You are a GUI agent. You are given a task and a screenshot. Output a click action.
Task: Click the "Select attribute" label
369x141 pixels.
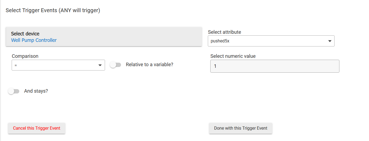(x=224, y=32)
